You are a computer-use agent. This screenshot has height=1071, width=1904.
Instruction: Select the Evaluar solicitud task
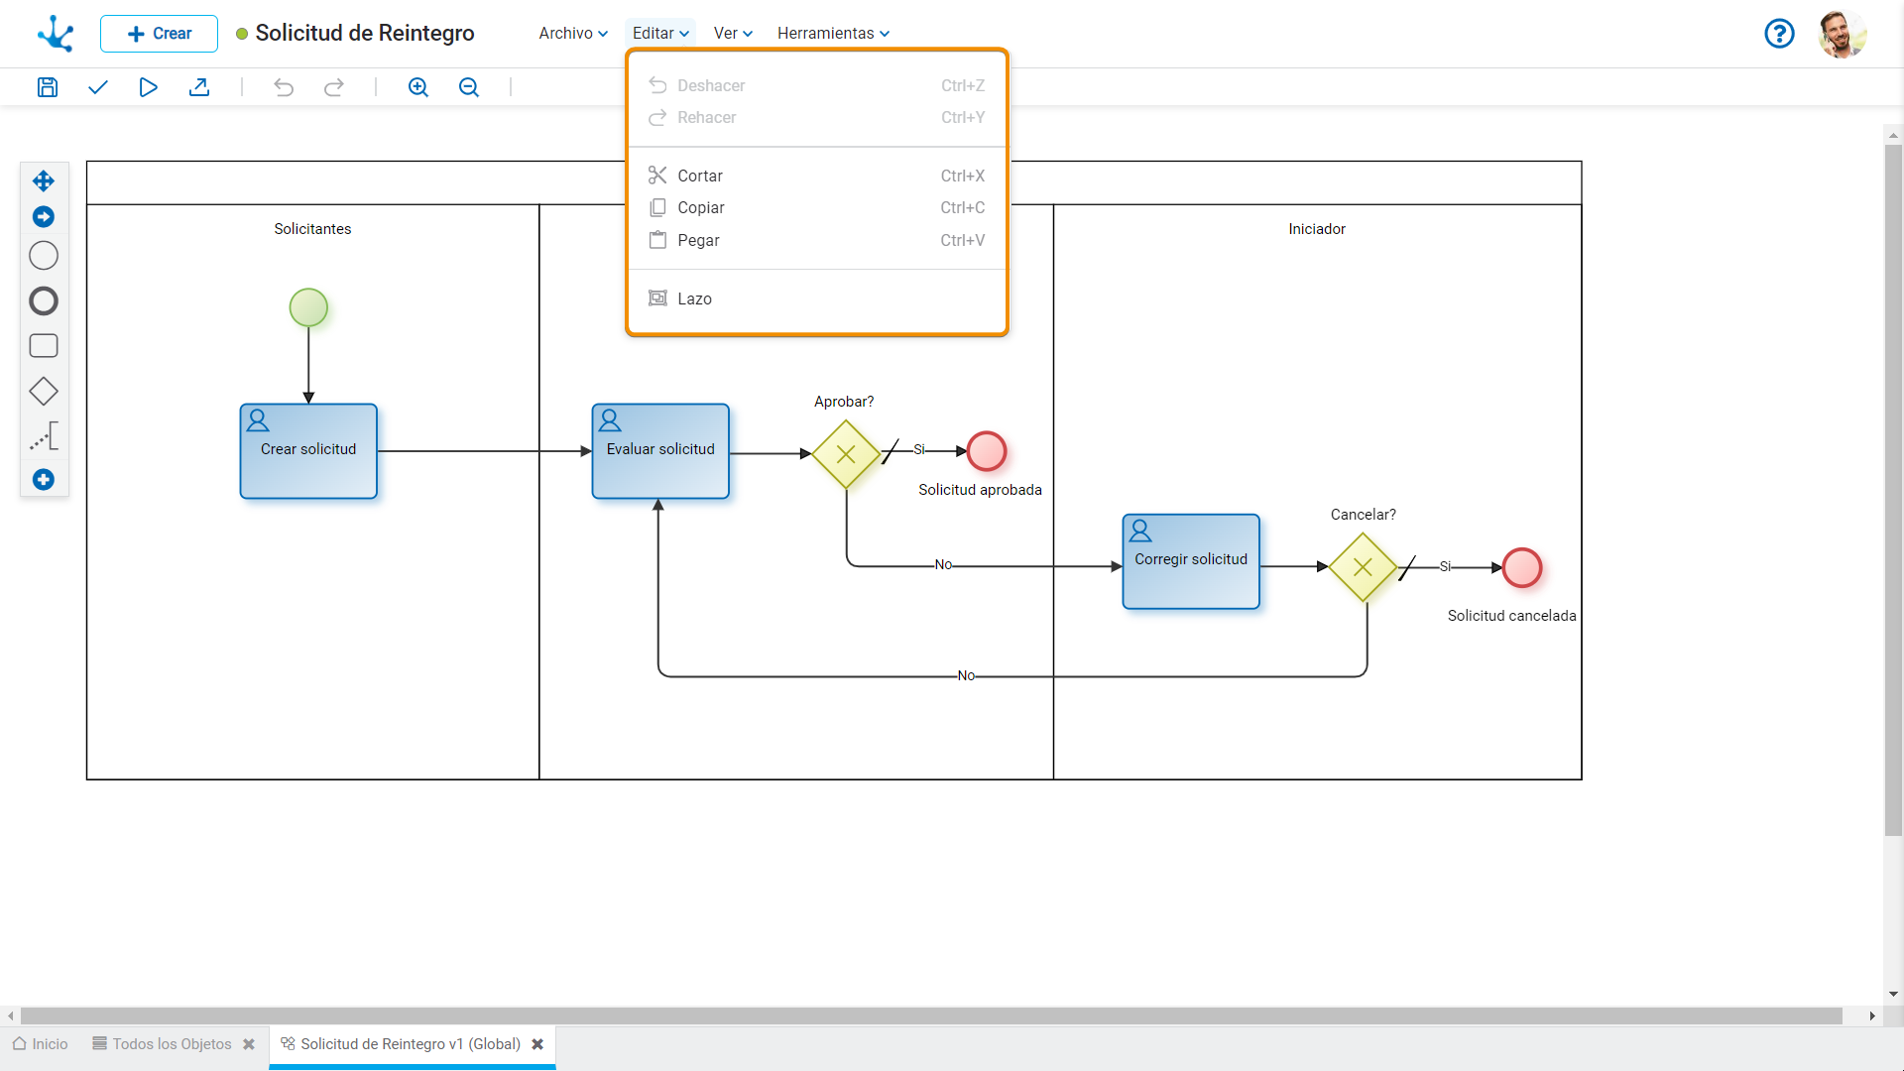tap(660, 451)
